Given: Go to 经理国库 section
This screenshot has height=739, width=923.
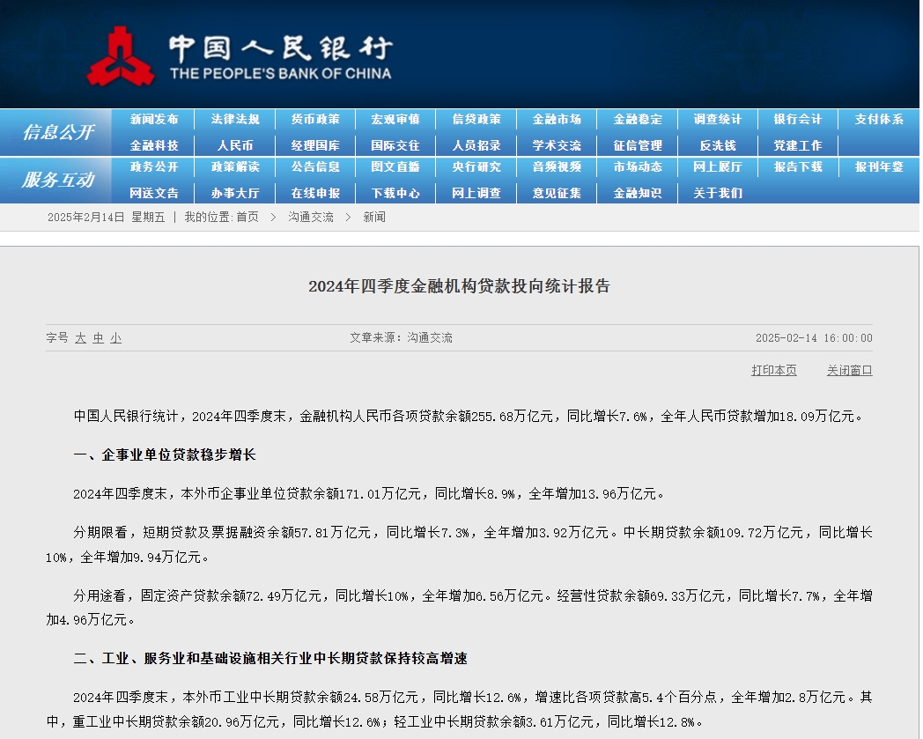Looking at the screenshot, I should click(315, 145).
